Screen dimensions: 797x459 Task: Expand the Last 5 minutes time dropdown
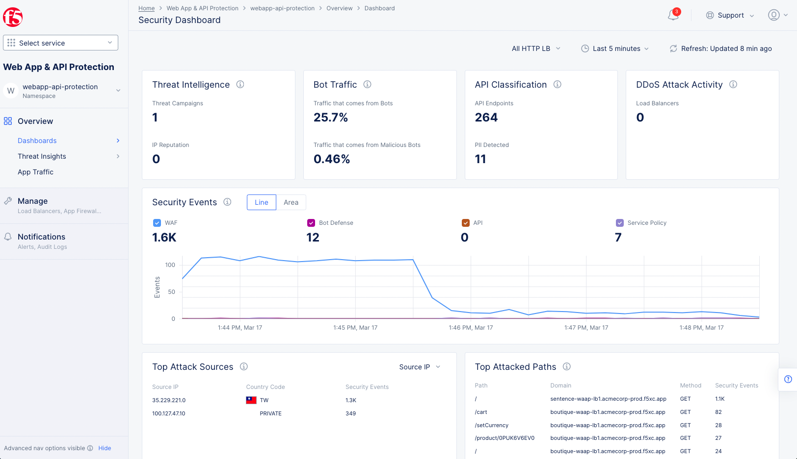tap(615, 48)
